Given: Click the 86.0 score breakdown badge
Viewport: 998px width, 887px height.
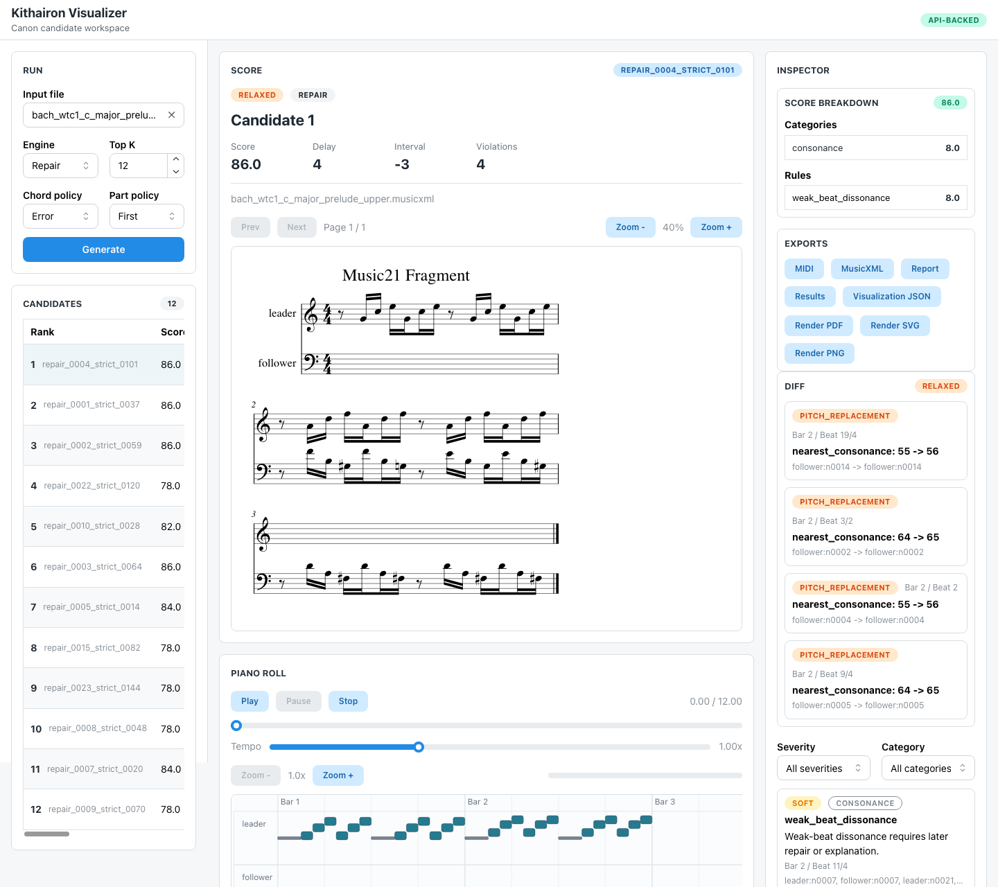Looking at the screenshot, I should (950, 103).
